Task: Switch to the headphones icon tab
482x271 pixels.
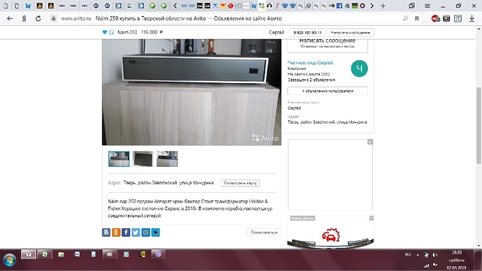Action: 270,6
